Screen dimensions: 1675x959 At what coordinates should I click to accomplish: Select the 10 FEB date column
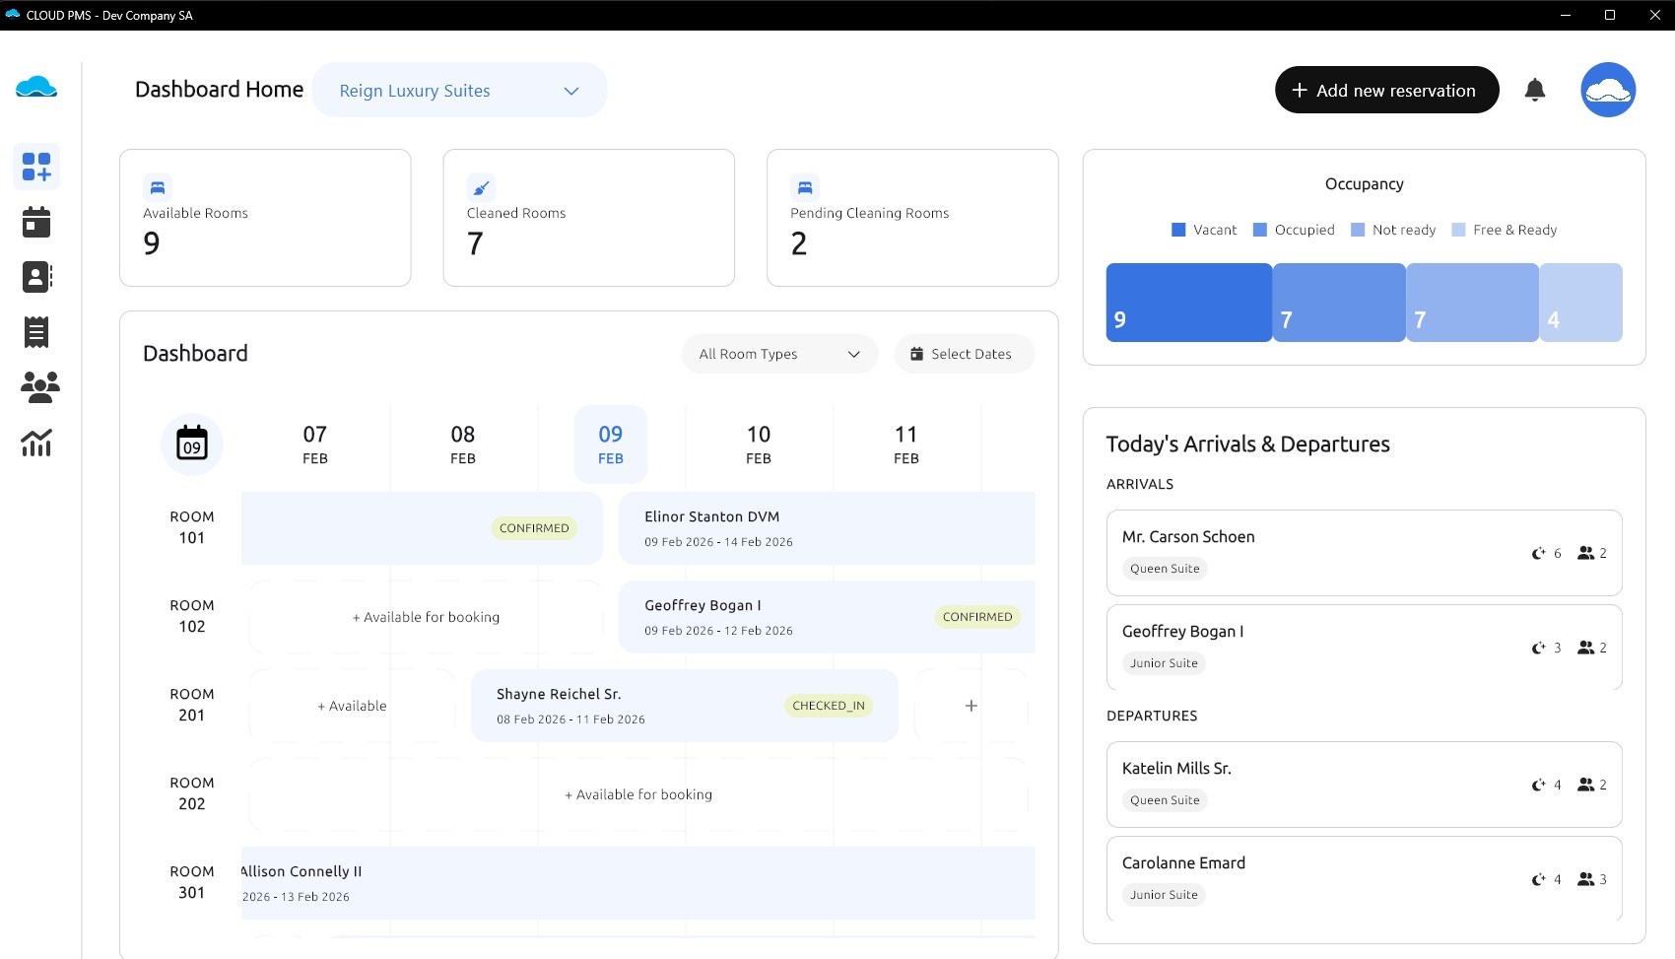point(759,445)
